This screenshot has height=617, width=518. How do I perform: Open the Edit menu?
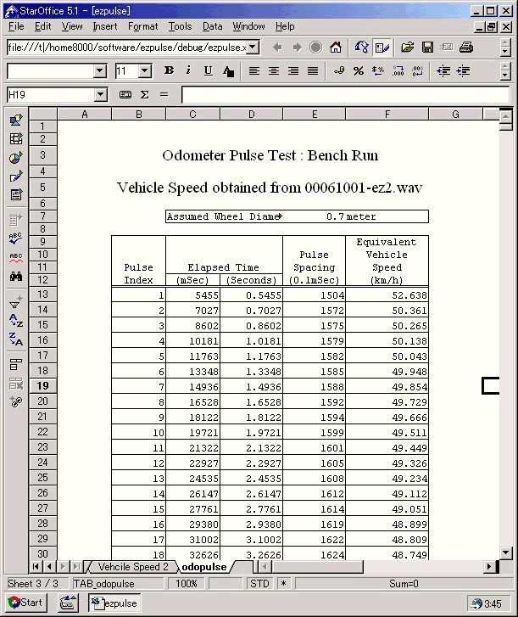coord(43,26)
